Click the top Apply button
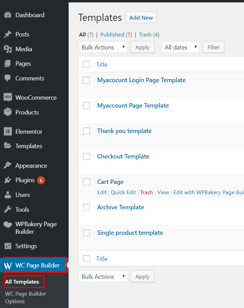 tap(142, 47)
